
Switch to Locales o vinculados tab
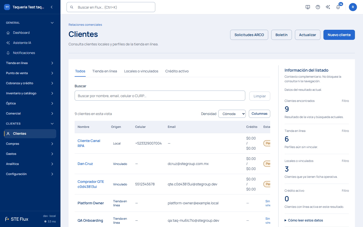tap(141, 71)
